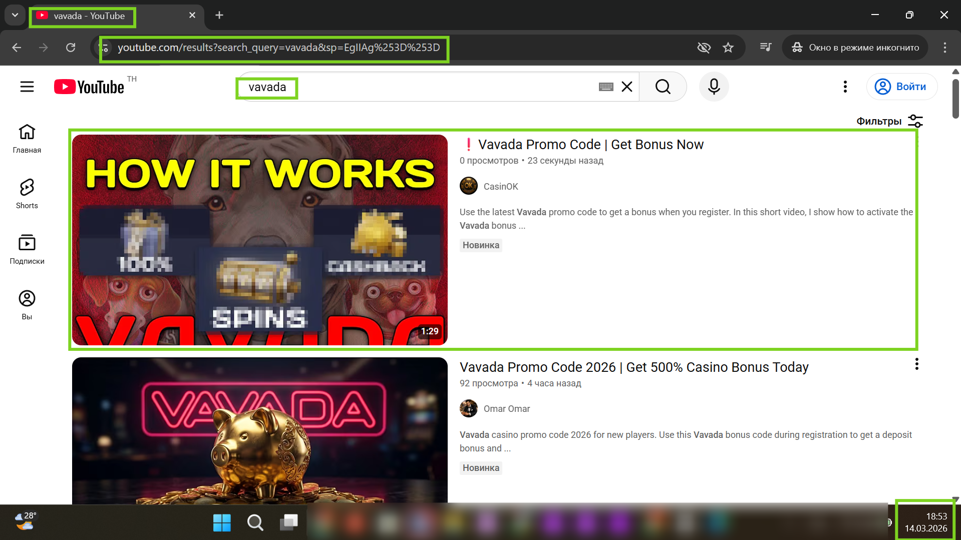Image resolution: width=961 pixels, height=540 pixels.
Task: Click the YouTube logo
Action: tap(89, 87)
